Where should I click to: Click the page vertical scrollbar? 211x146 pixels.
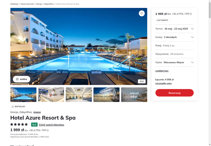(210, 73)
